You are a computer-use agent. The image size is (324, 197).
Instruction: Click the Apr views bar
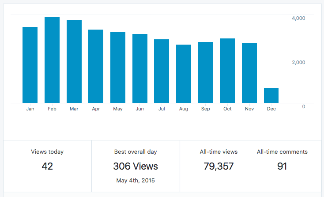(96, 66)
